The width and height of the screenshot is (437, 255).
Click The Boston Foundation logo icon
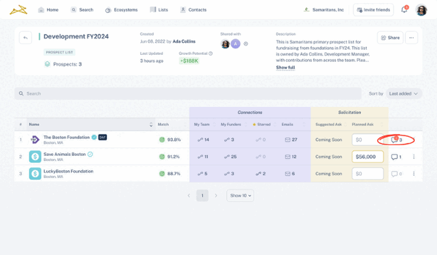pos(35,140)
